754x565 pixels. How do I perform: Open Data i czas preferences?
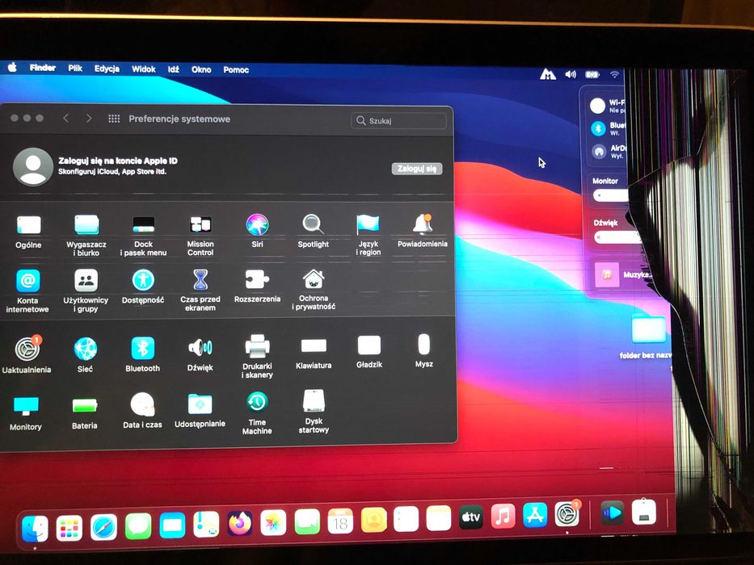(x=142, y=404)
